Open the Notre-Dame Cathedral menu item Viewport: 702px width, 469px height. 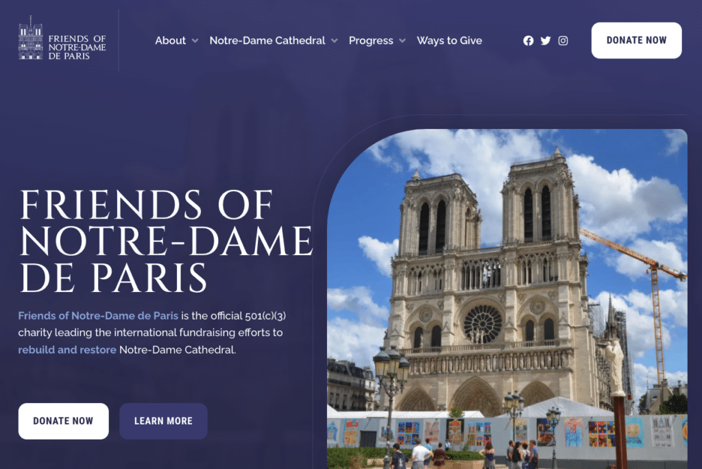pyautogui.click(x=267, y=40)
